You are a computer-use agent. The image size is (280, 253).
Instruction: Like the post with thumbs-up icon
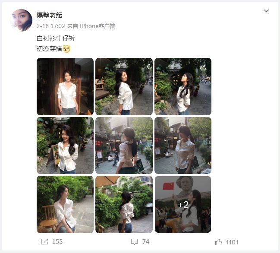point(218,242)
